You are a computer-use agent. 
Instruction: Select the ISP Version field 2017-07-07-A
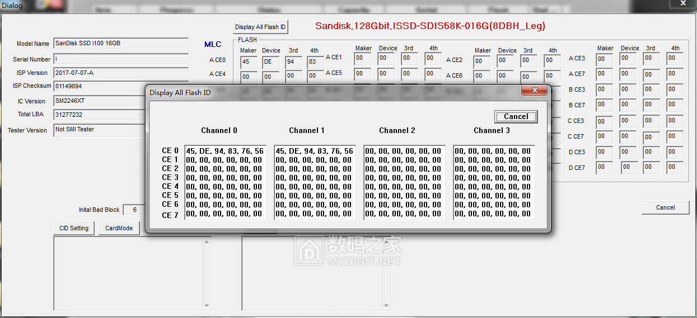[121, 73]
